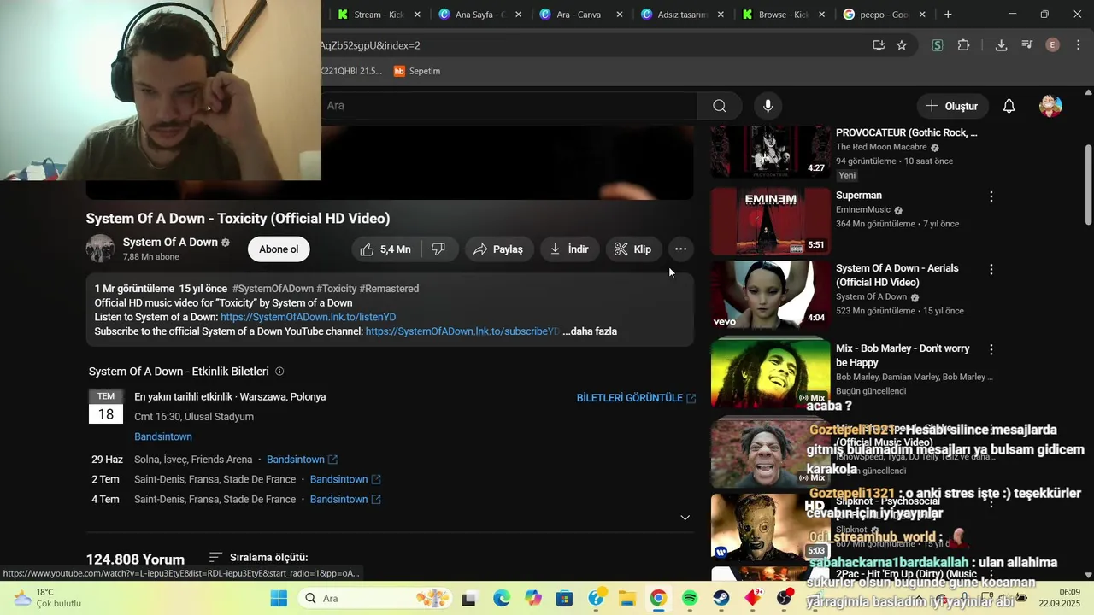Click the #SystemOfADown hashtag
Screen dimensions: 1094x615
[x=273, y=289]
